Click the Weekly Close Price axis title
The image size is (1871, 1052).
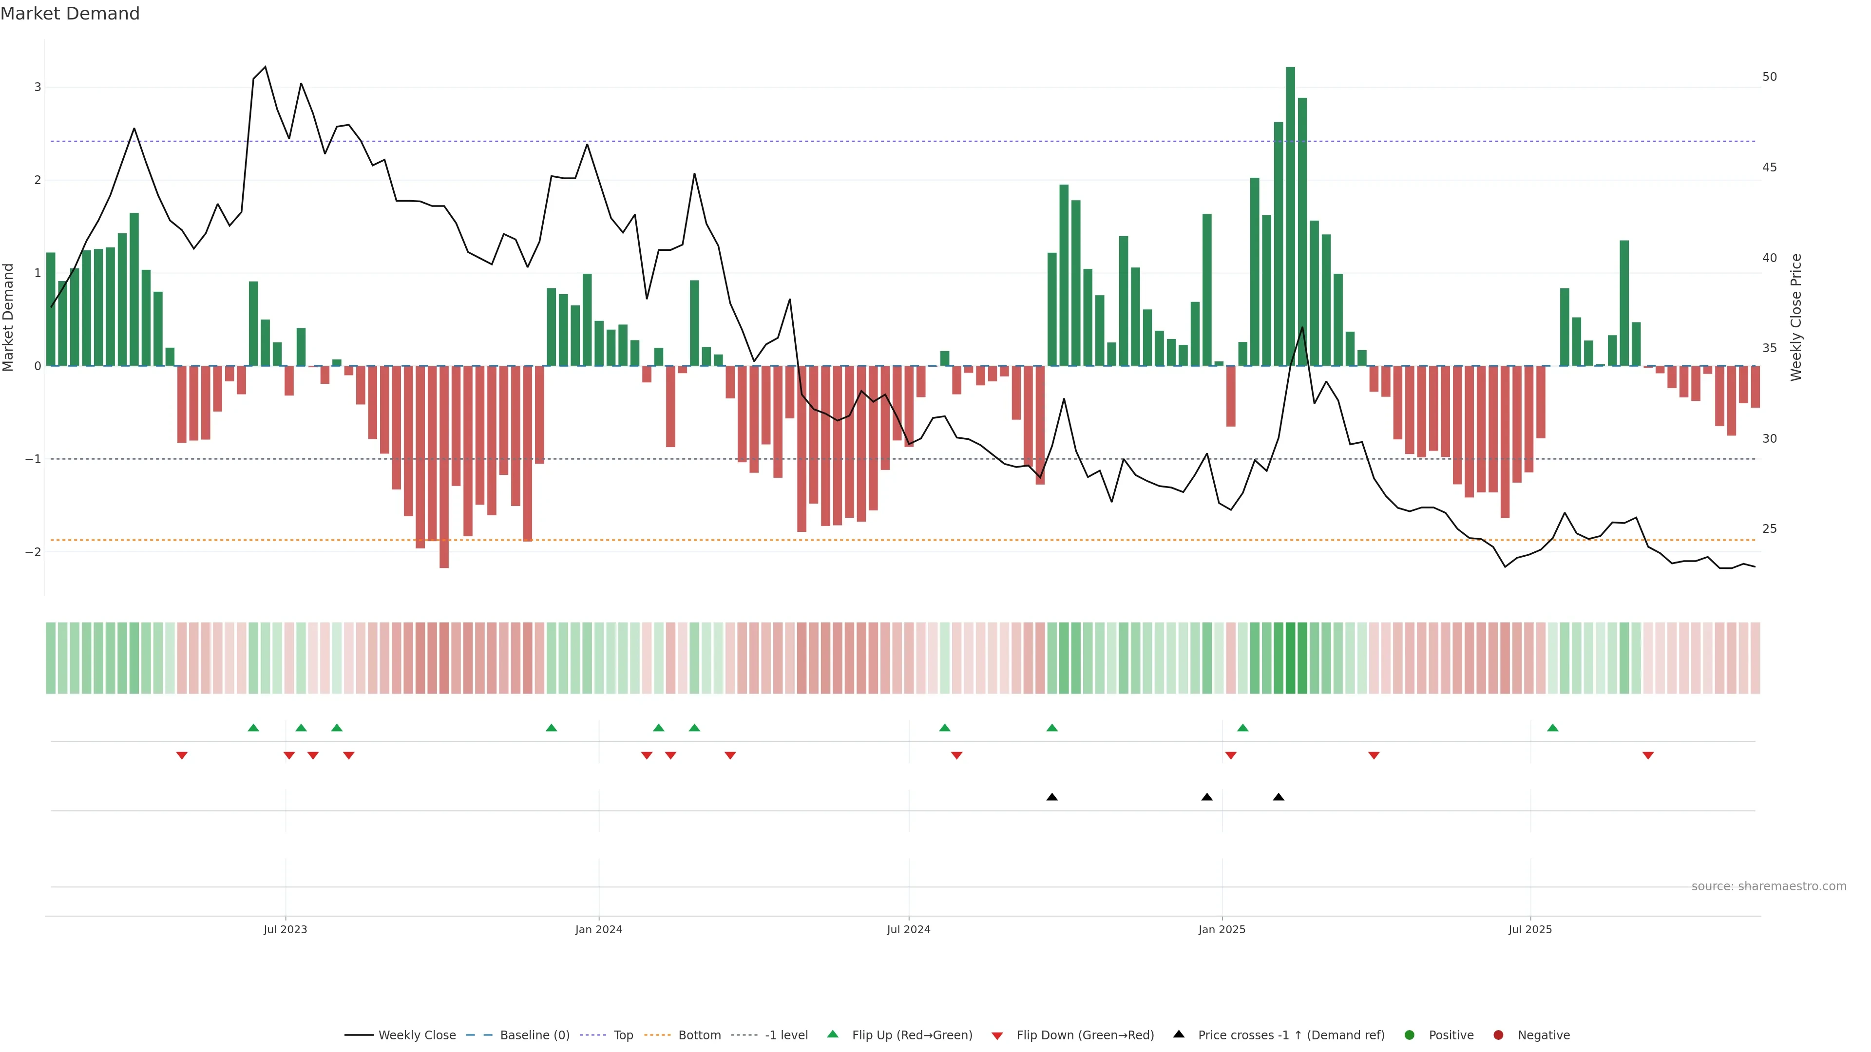pos(1796,317)
